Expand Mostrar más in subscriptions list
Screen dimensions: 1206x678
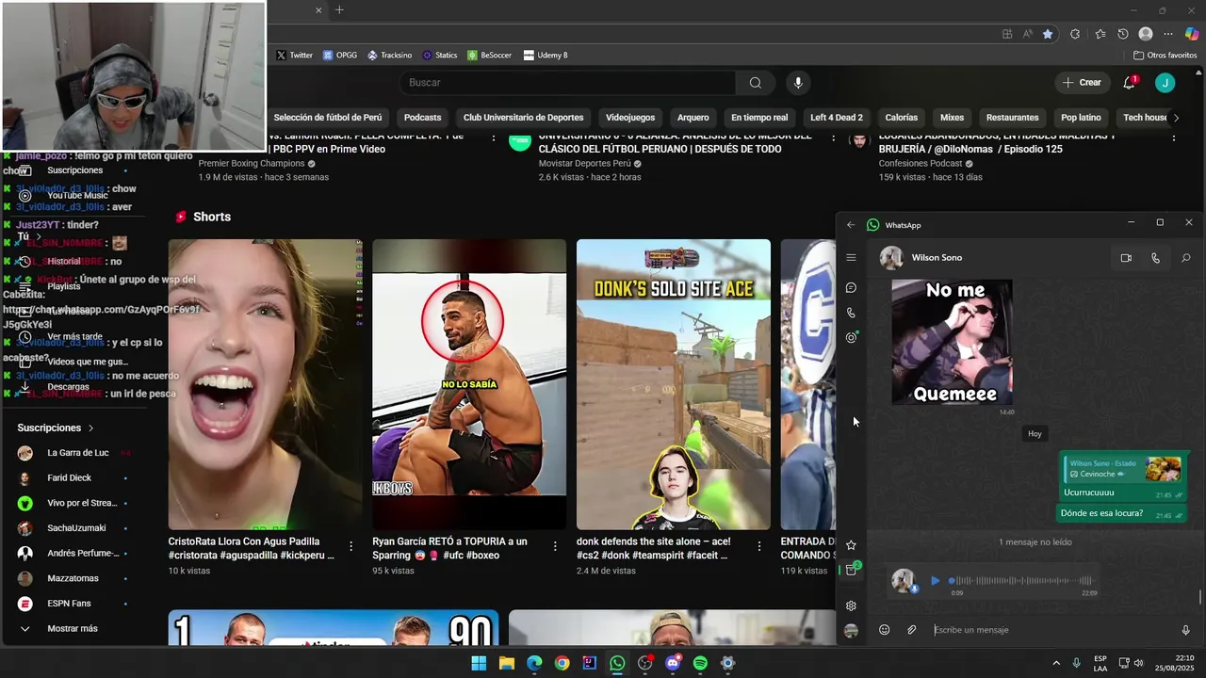[72, 629]
